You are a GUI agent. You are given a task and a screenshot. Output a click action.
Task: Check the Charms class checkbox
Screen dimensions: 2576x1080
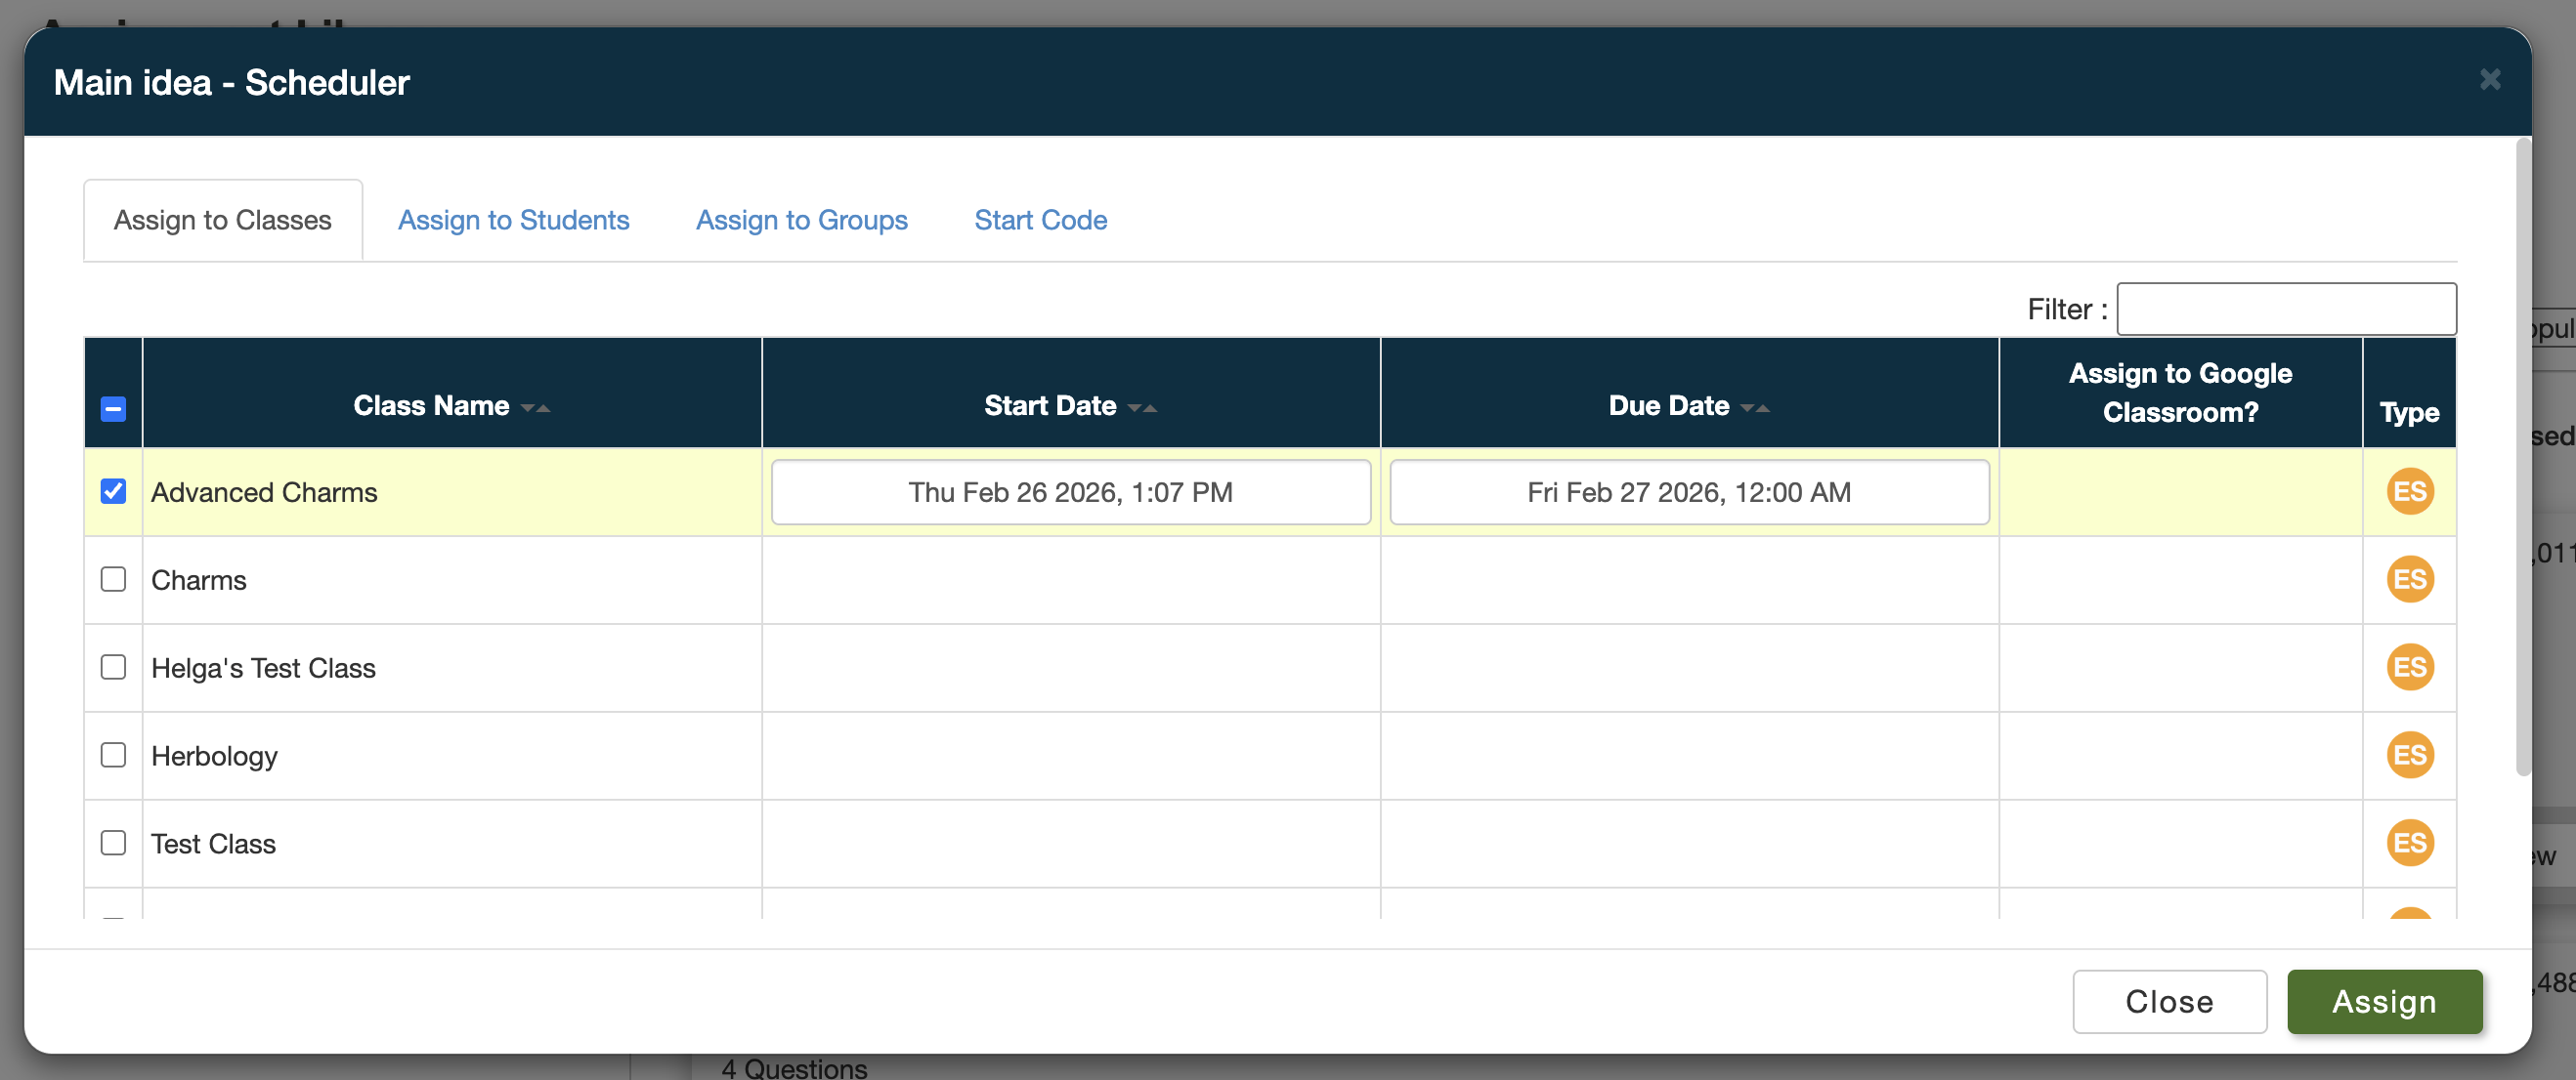click(x=113, y=579)
